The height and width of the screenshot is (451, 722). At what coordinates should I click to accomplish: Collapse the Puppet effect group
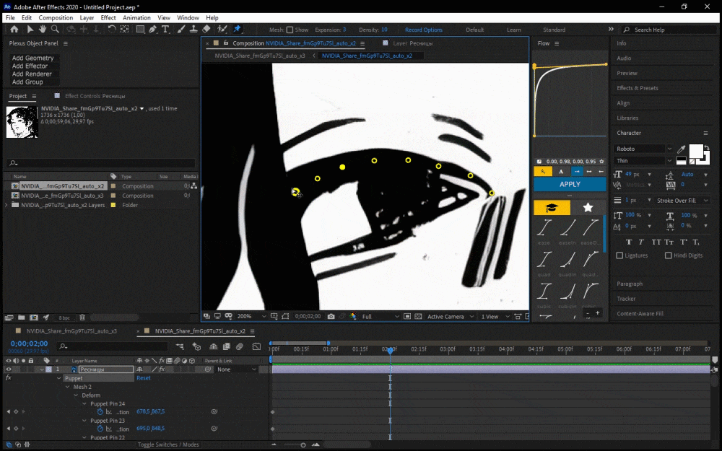(59, 378)
